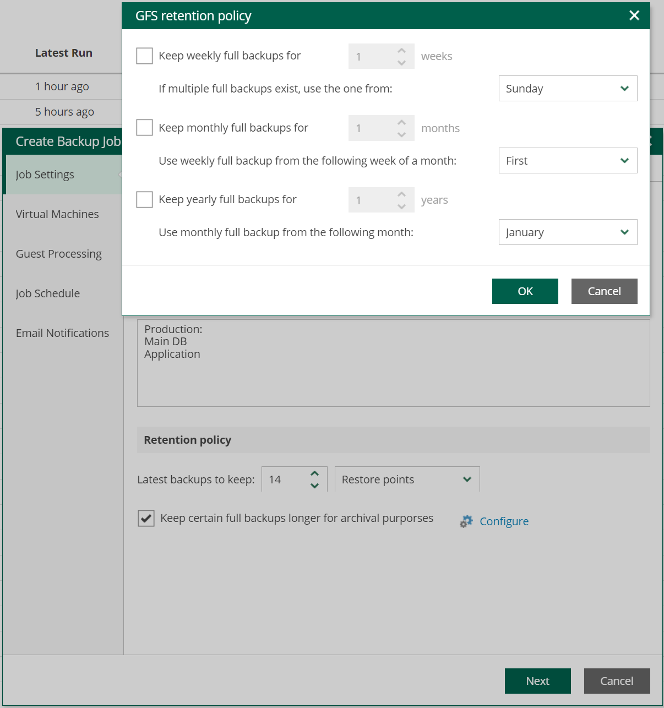Decrease the latest backups to keep value
The width and height of the screenshot is (664, 708).
pos(314,486)
